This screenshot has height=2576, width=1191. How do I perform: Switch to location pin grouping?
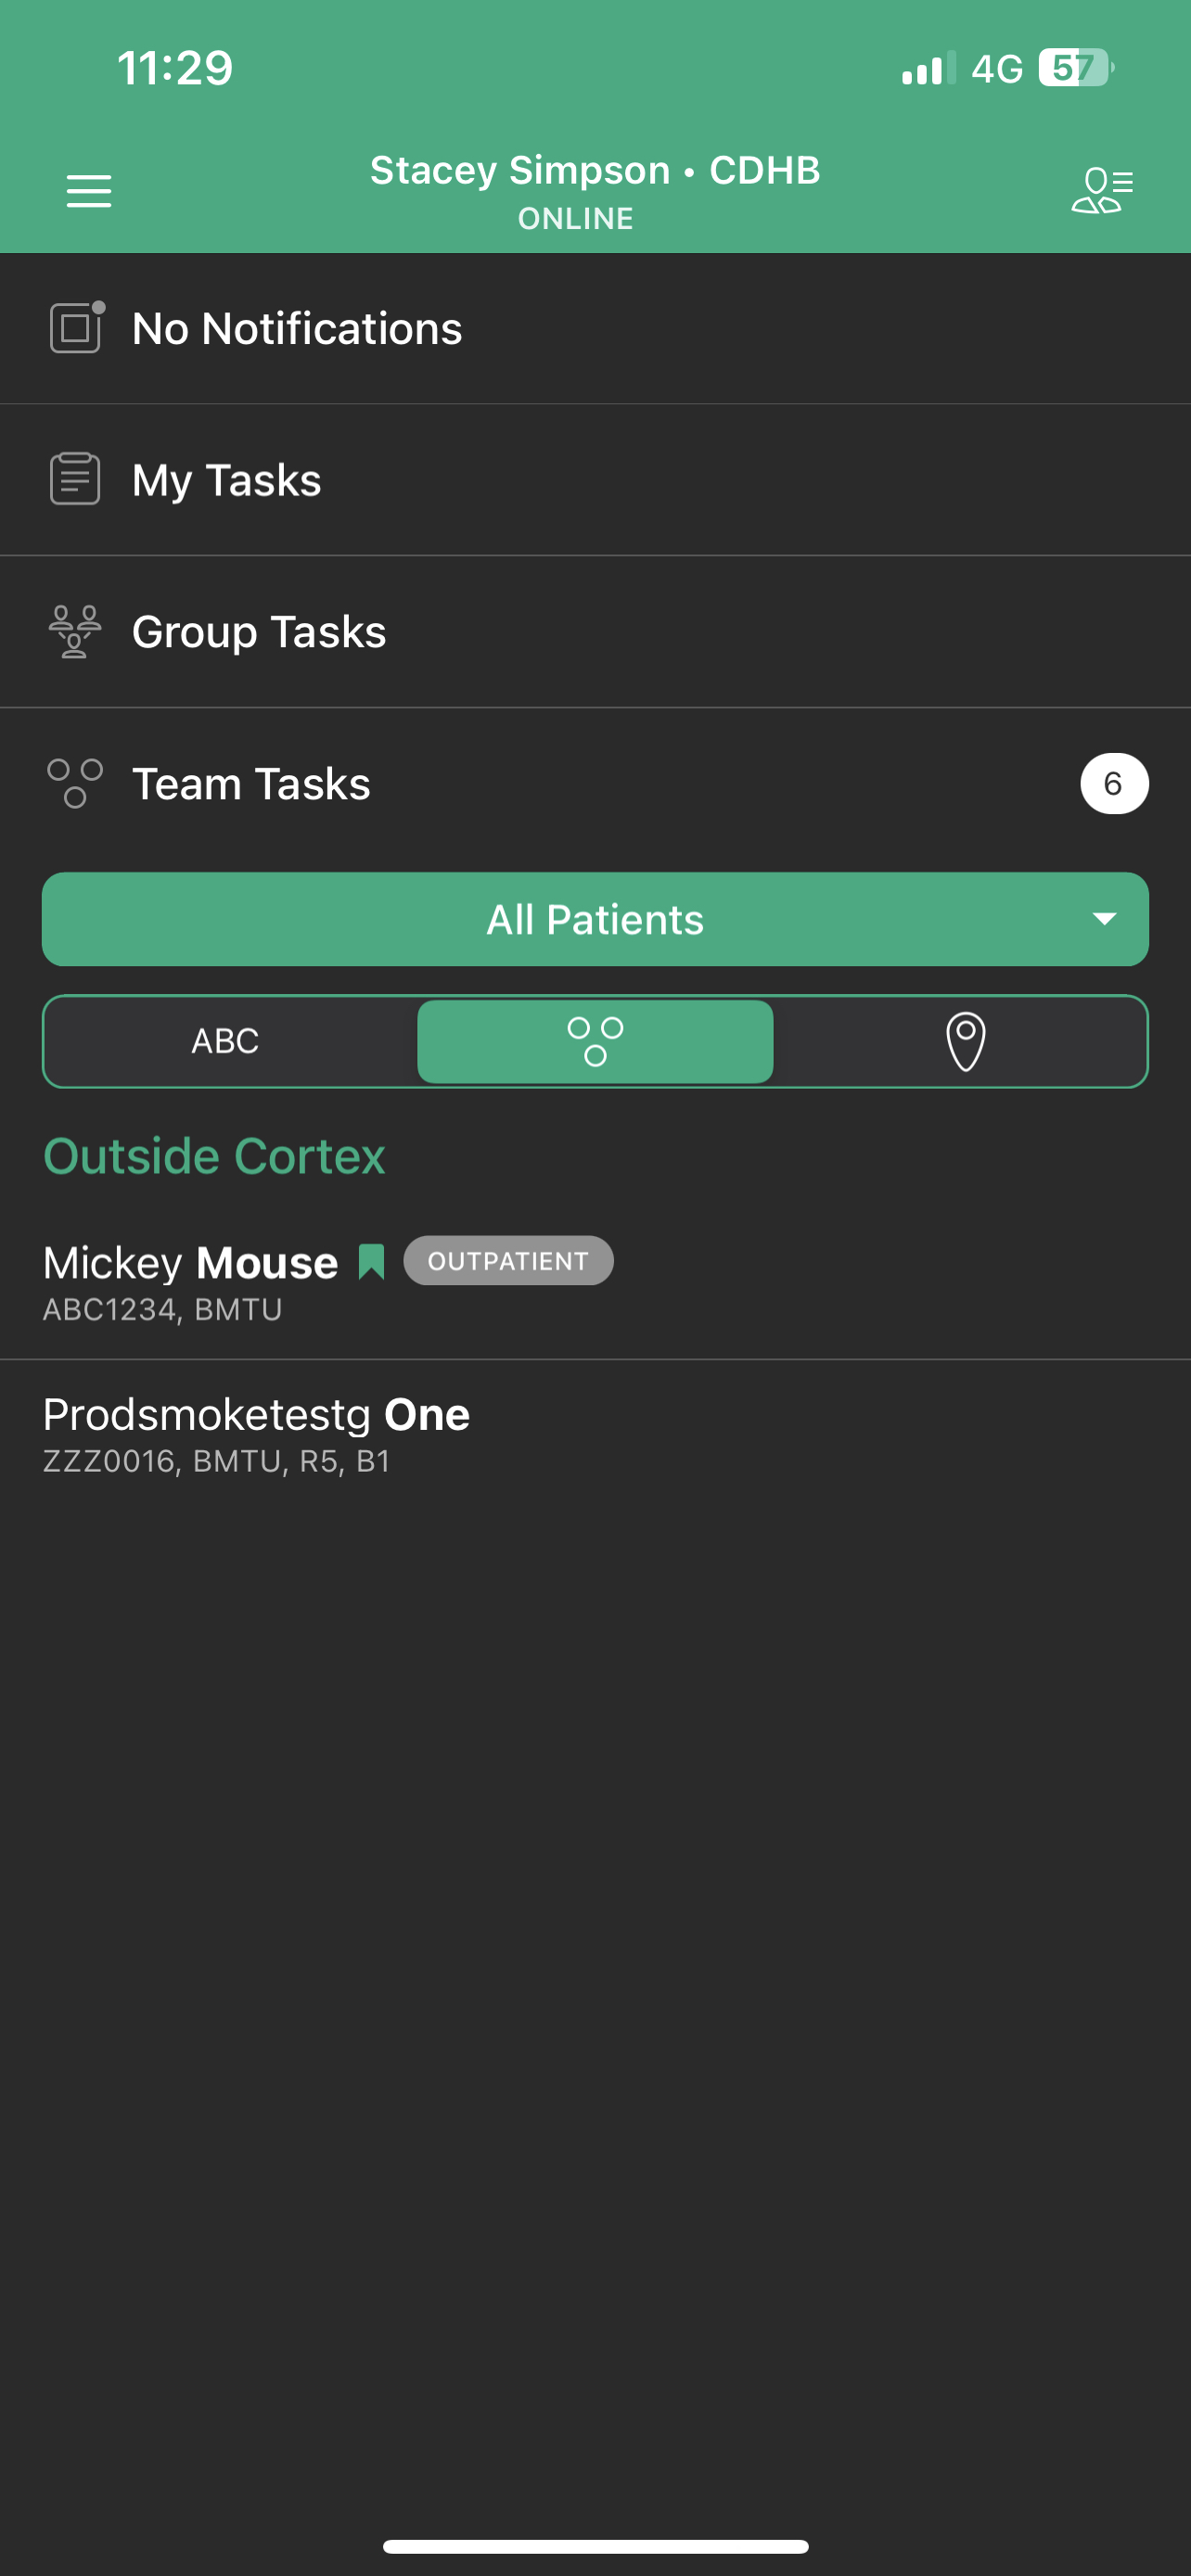point(965,1041)
